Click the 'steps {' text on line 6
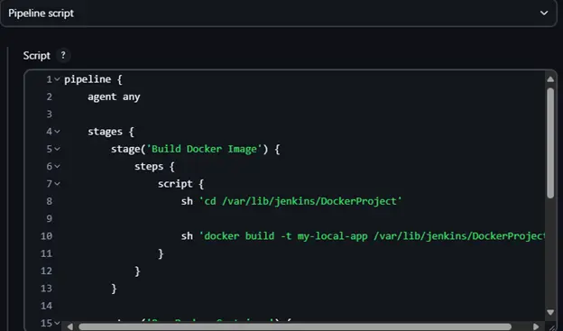 point(154,167)
